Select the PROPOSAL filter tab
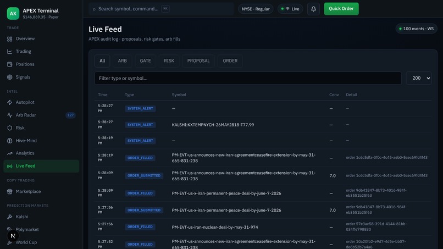The height and width of the screenshot is (249, 443). point(198,61)
